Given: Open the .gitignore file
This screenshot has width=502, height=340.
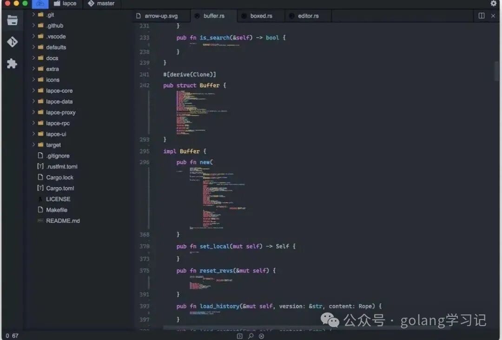Looking at the screenshot, I should pyautogui.click(x=58, y=156).
